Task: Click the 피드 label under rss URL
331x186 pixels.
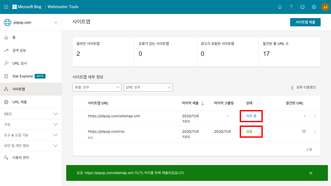Action: [x=91, y=138]
